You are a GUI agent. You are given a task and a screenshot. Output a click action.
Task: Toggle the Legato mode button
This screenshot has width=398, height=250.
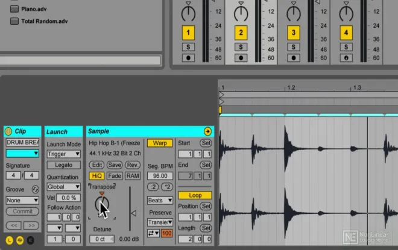[x=64, y=165]
